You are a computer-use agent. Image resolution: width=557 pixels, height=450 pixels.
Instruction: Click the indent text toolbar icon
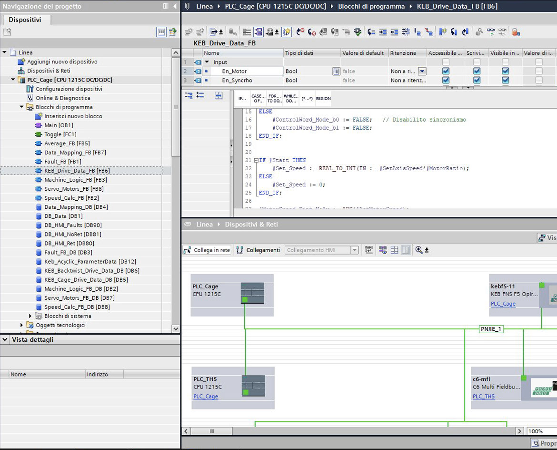[x=383, y=32]
